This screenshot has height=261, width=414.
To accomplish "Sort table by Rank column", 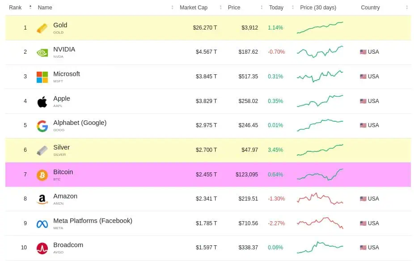I will point(16,8).
